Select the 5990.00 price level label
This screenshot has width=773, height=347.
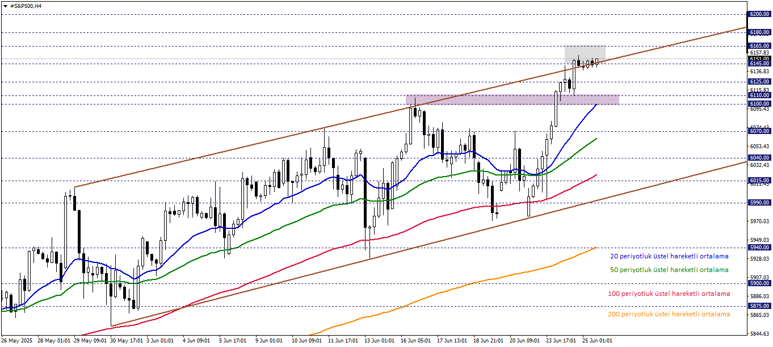point(759,203)
